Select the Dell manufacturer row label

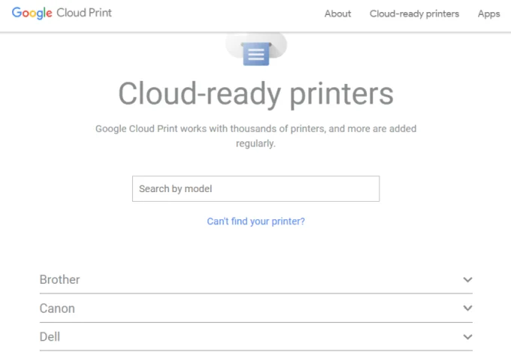tap(50, 337)
